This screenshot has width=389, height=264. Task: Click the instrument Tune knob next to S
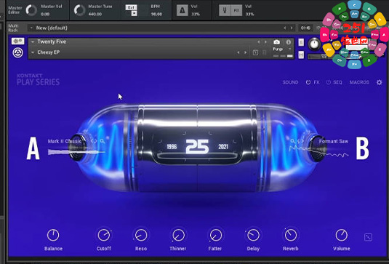(x=314, y=44)
